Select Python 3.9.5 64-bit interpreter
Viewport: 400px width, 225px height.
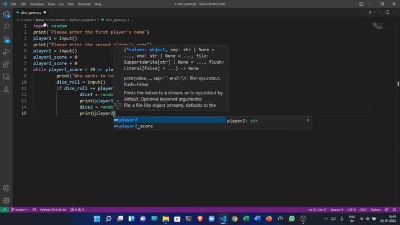[53, 210]
